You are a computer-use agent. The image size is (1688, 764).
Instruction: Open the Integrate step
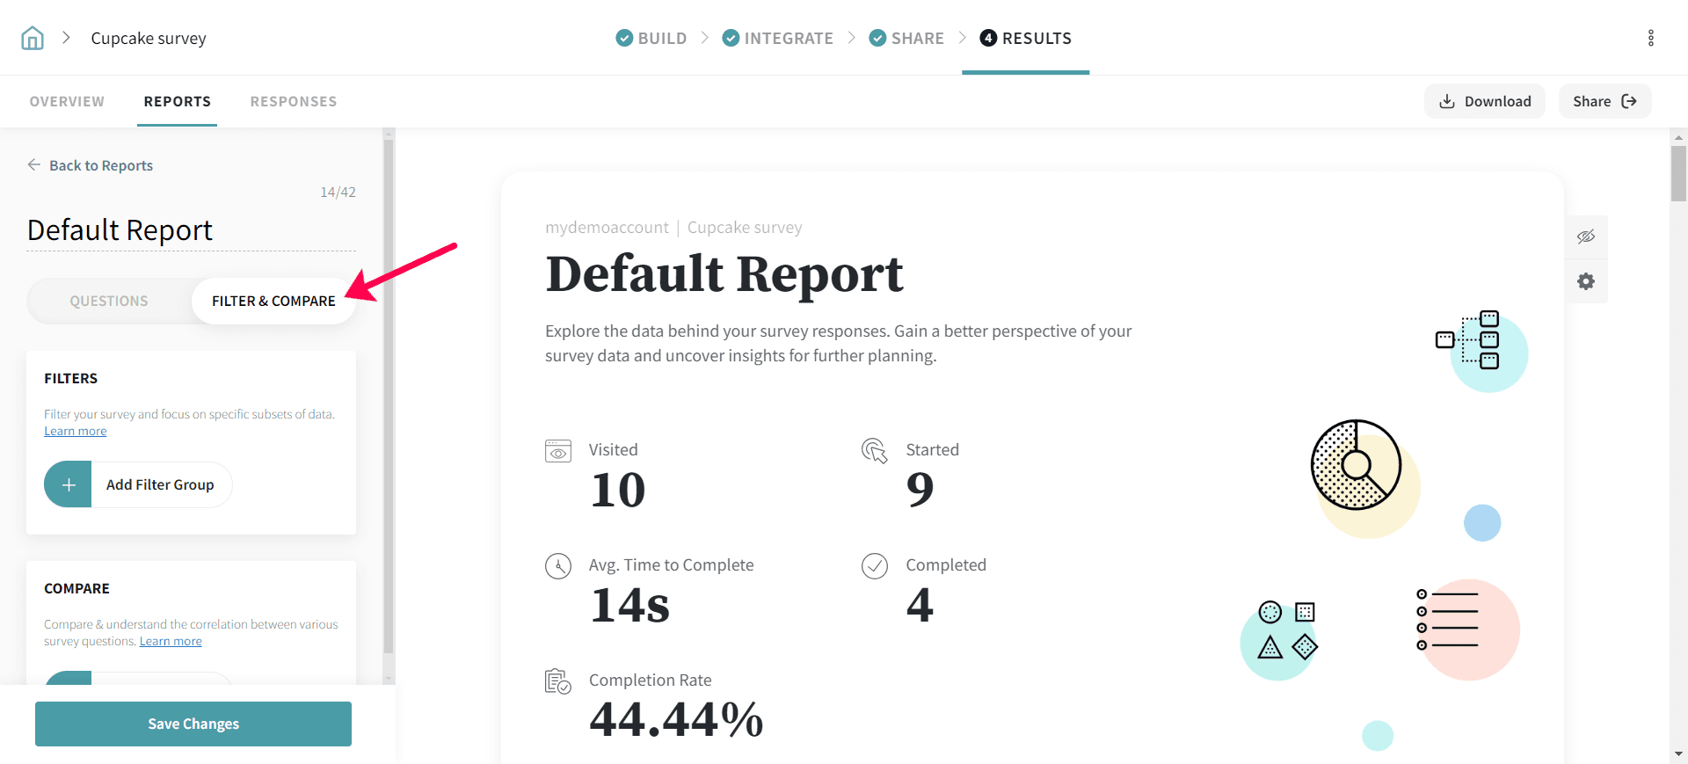click(x=778, y=38)
